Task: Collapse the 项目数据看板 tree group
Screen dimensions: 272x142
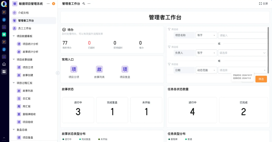Action: 14,36
